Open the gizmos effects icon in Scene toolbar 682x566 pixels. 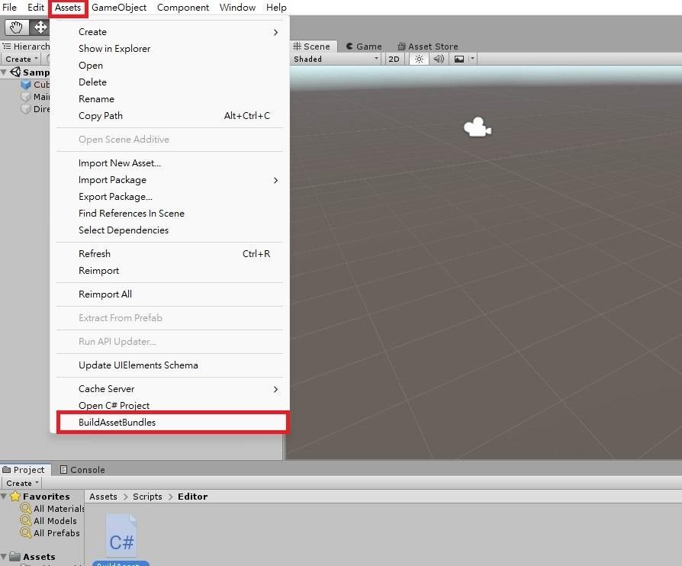pyautogui.click(x=461, y=58)
